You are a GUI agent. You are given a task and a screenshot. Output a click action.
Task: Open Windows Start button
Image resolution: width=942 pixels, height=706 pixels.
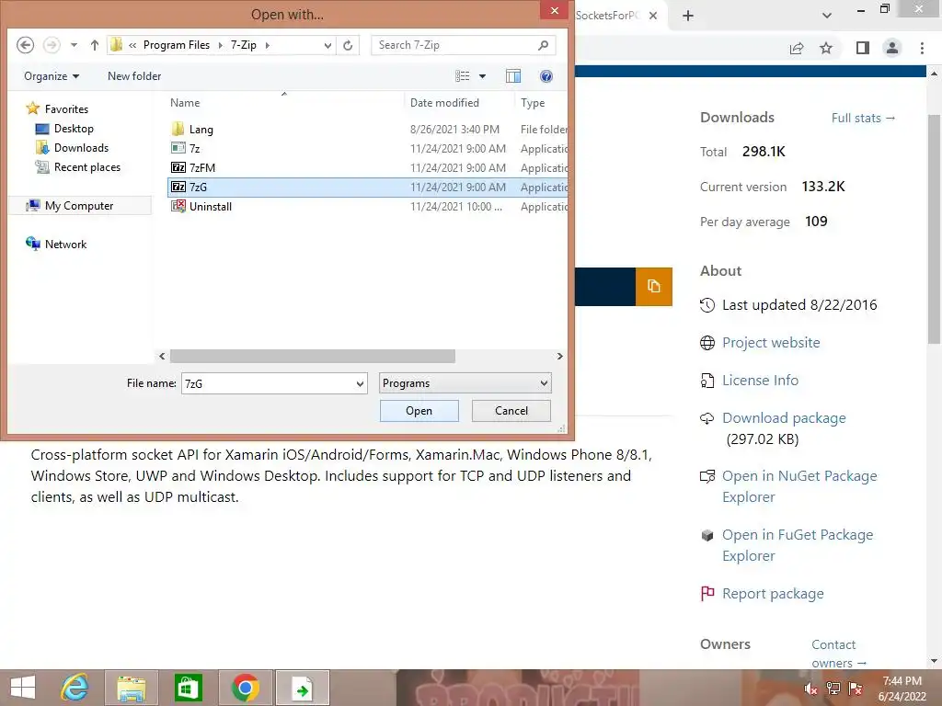[23, 688]
